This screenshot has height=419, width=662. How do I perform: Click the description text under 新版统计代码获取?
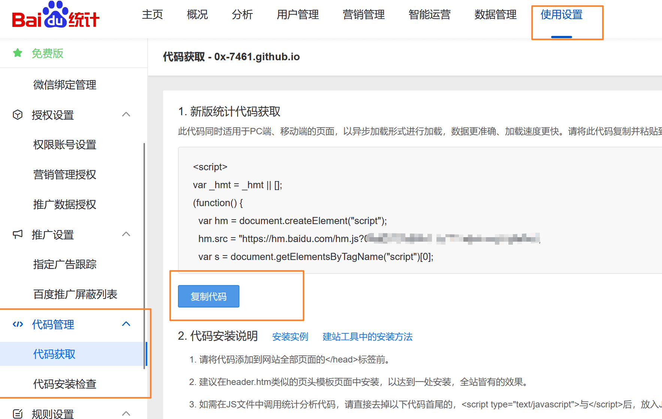[420, 132]
